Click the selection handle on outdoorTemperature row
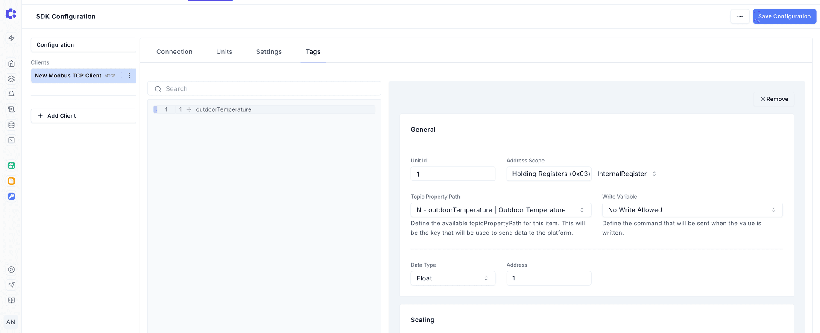820x333 pixels. click(x=155, y=109)
